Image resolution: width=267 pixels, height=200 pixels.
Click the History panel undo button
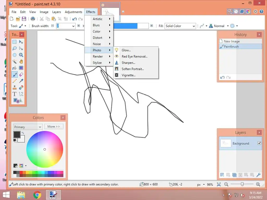point(222,77)
